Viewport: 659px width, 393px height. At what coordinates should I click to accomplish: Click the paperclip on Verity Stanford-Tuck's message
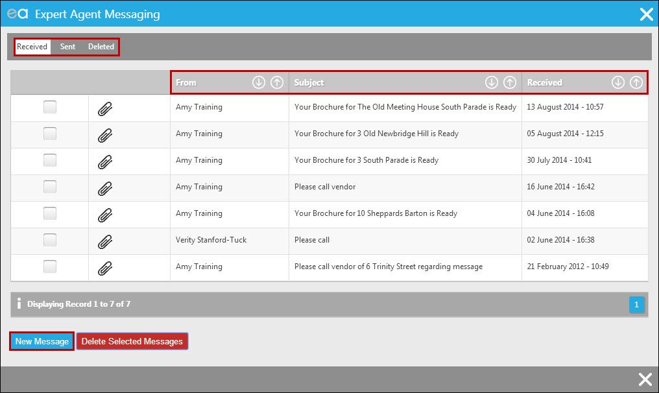coord(105,240)
